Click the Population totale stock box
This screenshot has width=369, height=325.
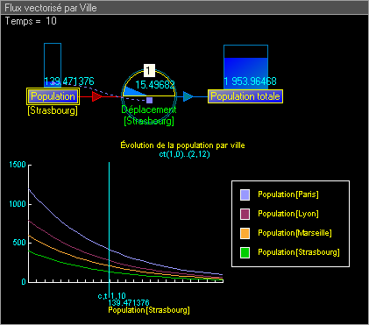[245, 96]
